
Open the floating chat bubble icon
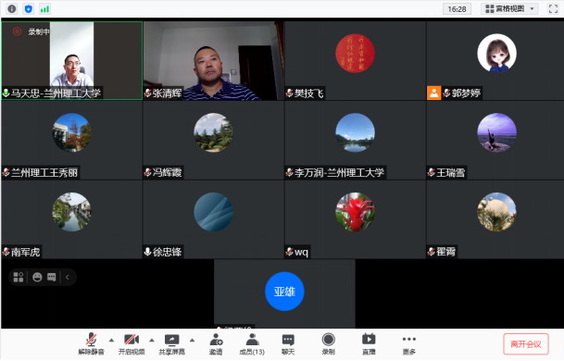click(x=52, y=277)
